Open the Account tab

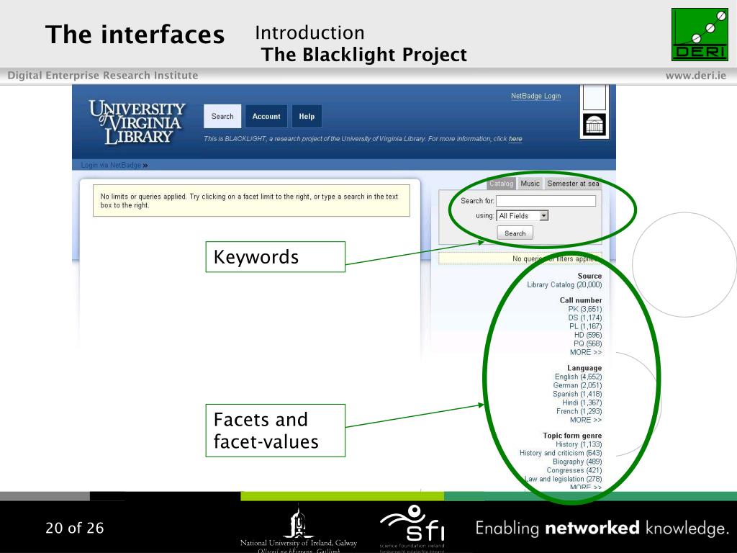coord(266,116)
